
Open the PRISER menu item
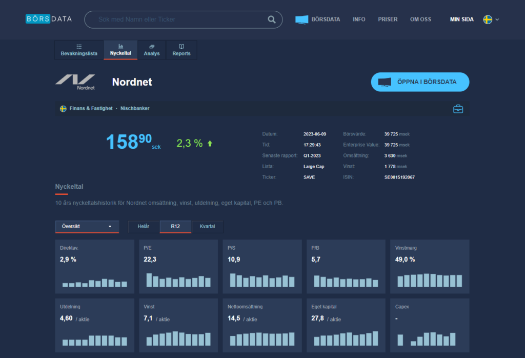(x=388, y=19)
